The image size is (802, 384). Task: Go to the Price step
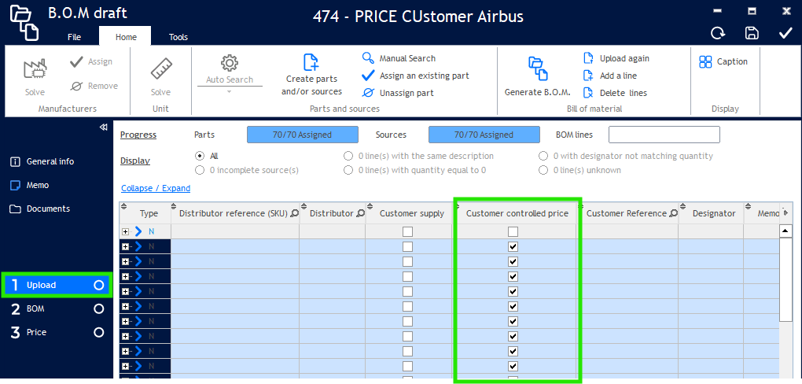coord(37,332)
